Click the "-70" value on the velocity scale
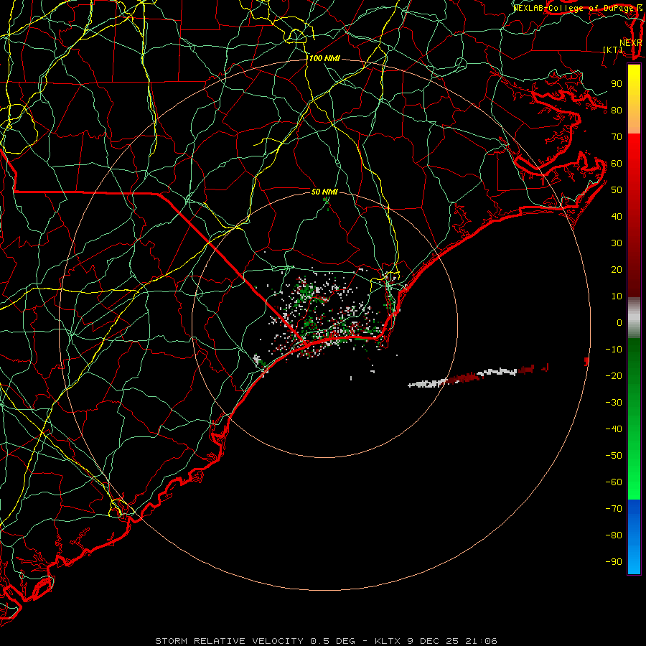The width and height of the screenshot is (646, 646). [x=614, y=509]
